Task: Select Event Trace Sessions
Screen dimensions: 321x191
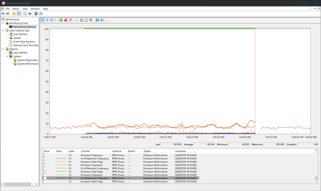Action: pos(24,42)
